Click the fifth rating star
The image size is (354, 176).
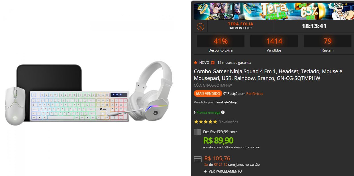tap(215, 121)
